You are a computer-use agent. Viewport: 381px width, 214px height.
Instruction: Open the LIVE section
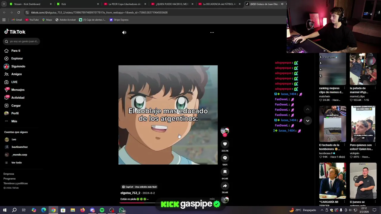(x=11, y=82)
